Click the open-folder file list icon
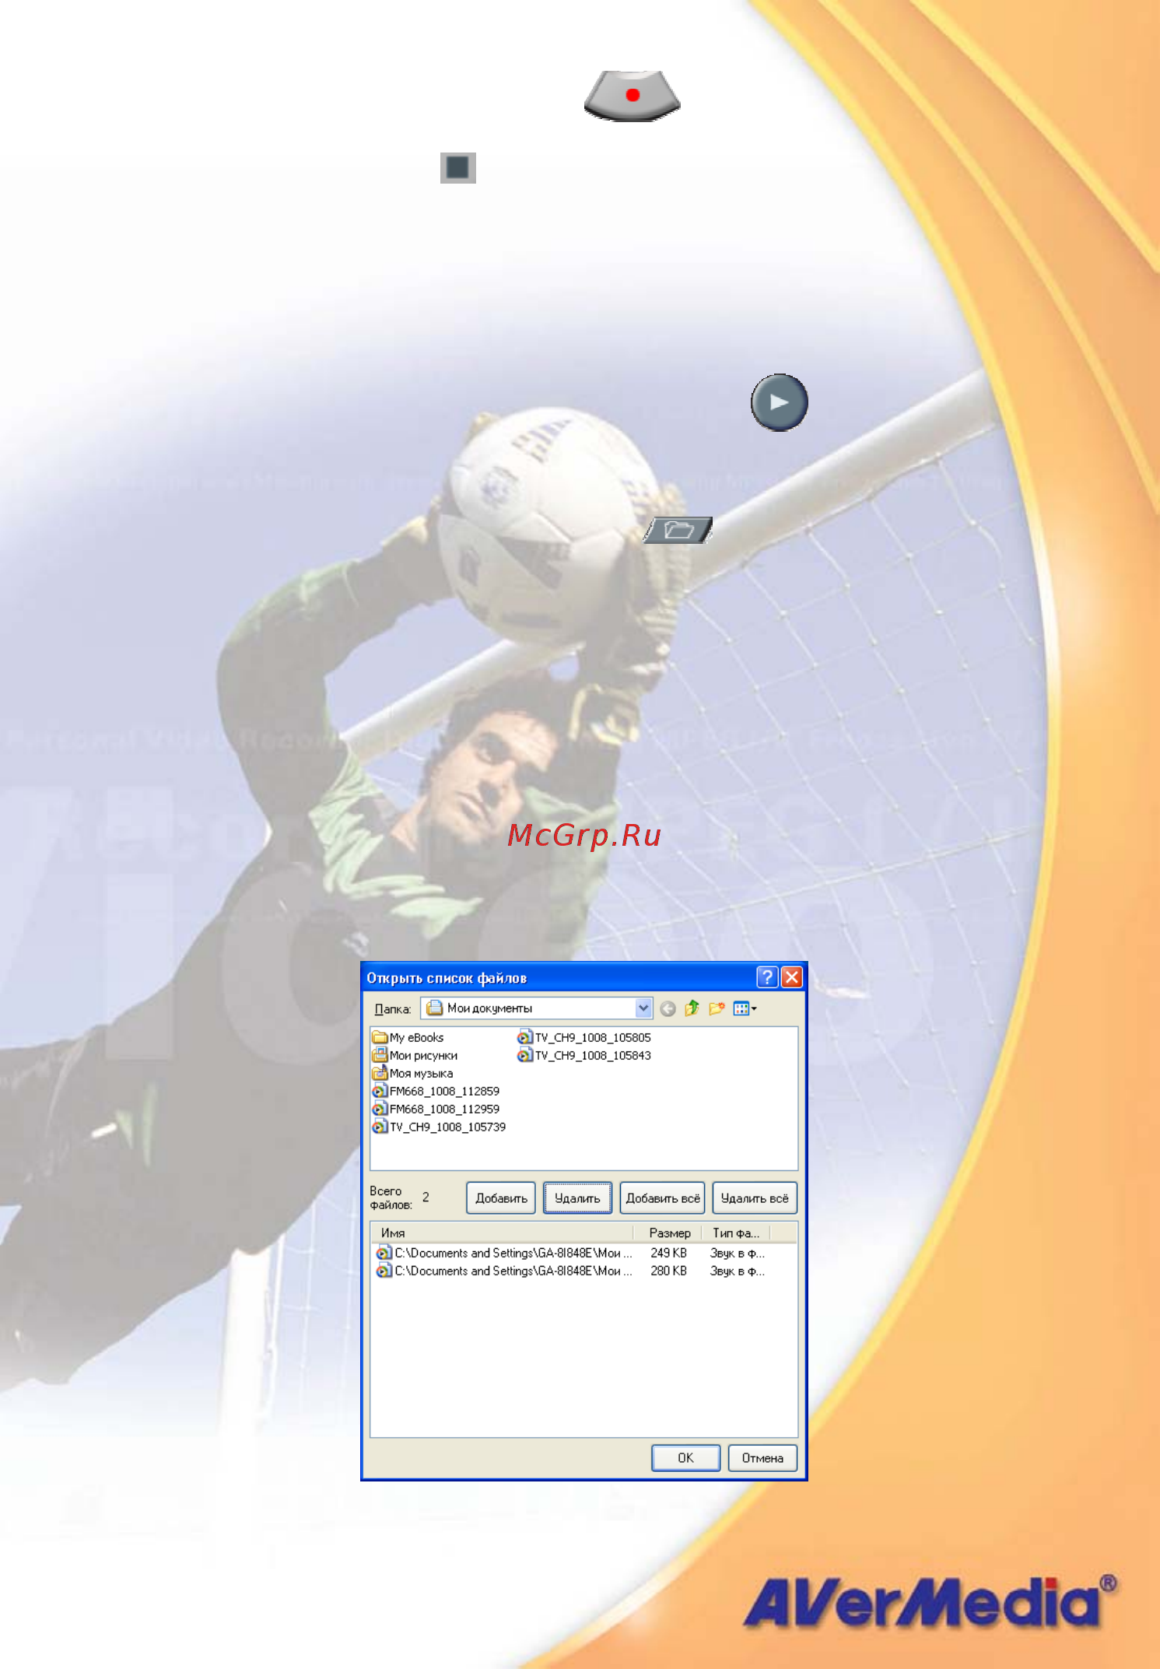 point(678,531)
